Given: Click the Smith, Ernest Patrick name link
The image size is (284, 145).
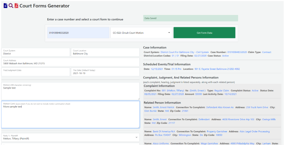Looking at the screenshot, I should 164,107.
